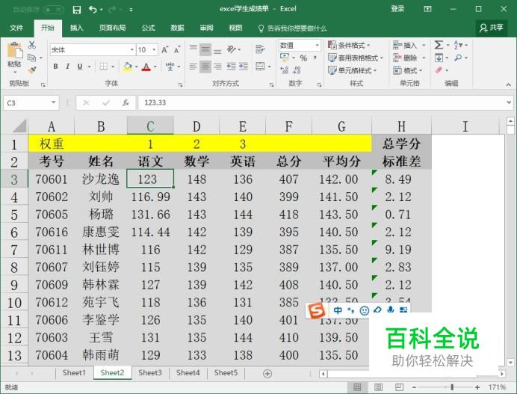Click the Fill down icon
The width and height of the screenshot is (517, 394).
click(x=439, y=58)
